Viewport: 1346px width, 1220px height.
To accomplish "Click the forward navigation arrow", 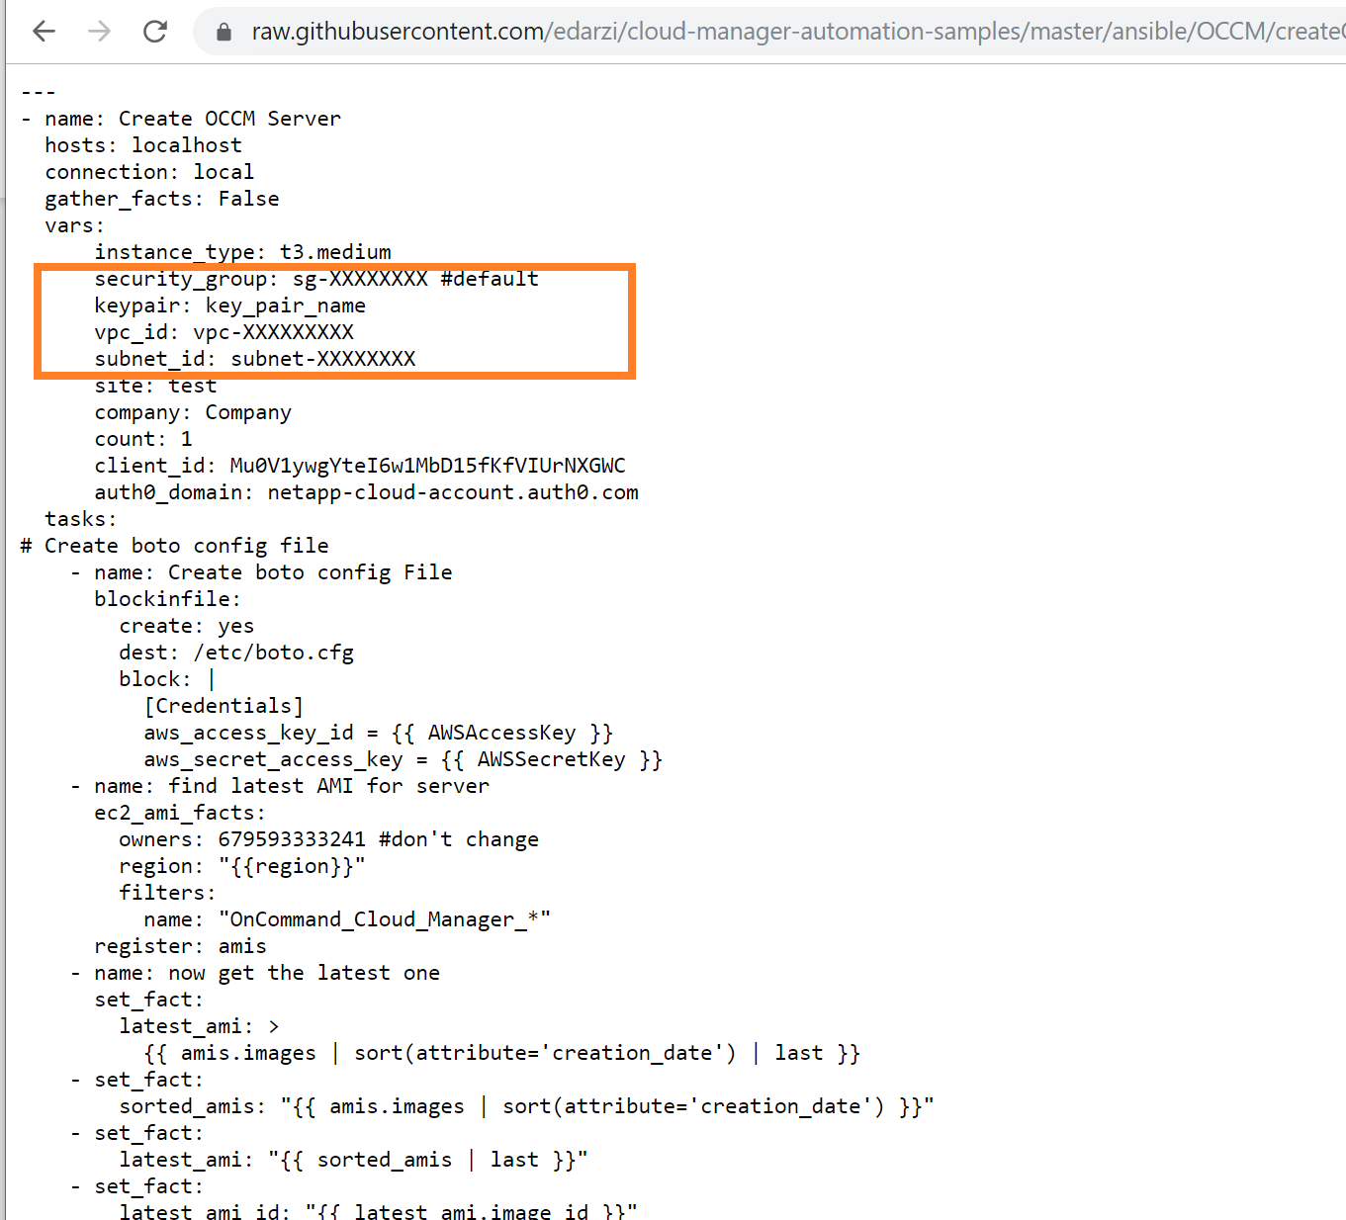I will tap(99, 31).
